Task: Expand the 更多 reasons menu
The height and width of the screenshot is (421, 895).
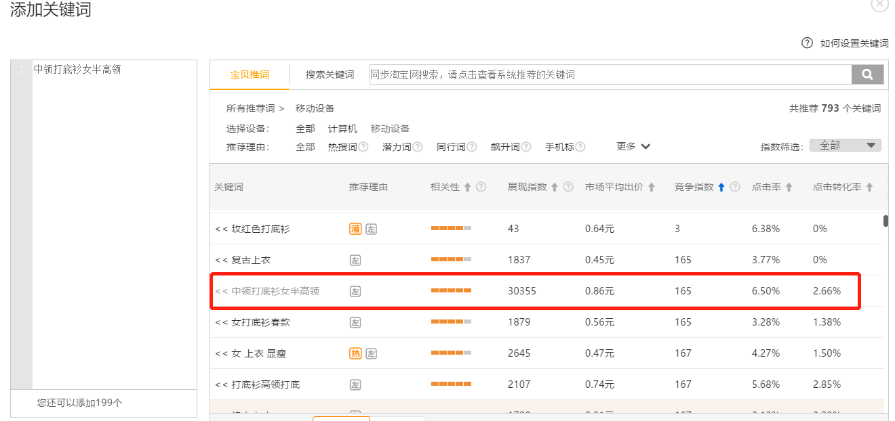Action: 633,146
